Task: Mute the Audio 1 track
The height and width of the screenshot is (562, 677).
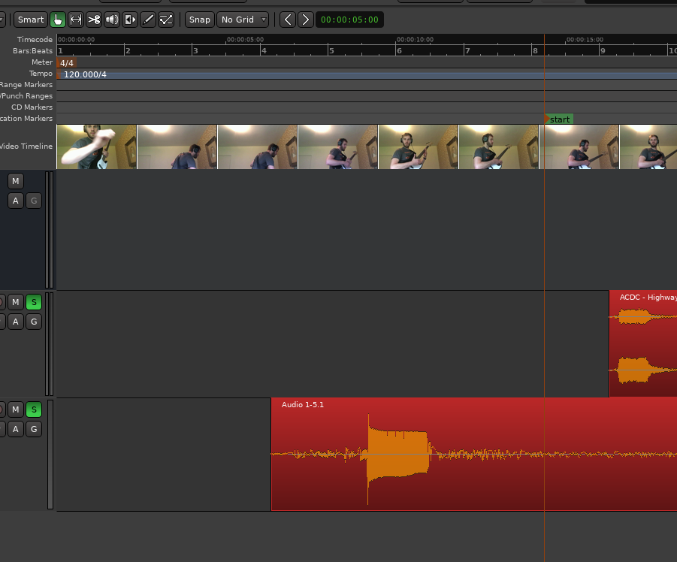Action: 16,409
